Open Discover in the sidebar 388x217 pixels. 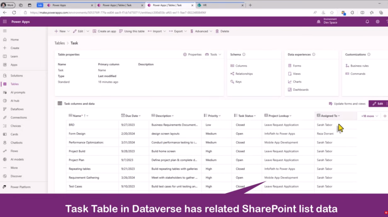point(16,176)
